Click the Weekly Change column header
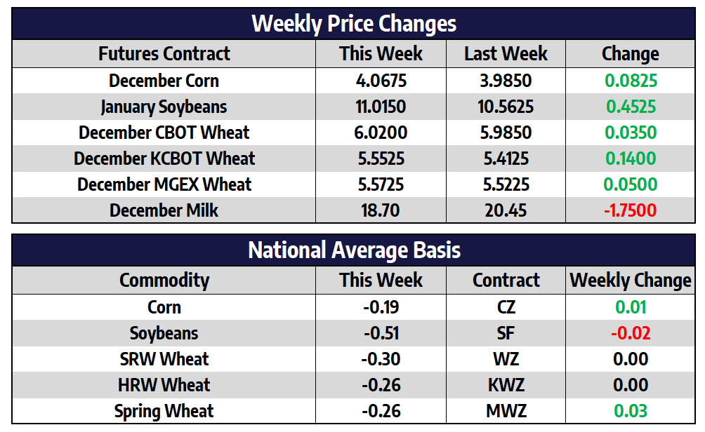The height and width of the screenshot is (432, 705). tap(630, 281)
